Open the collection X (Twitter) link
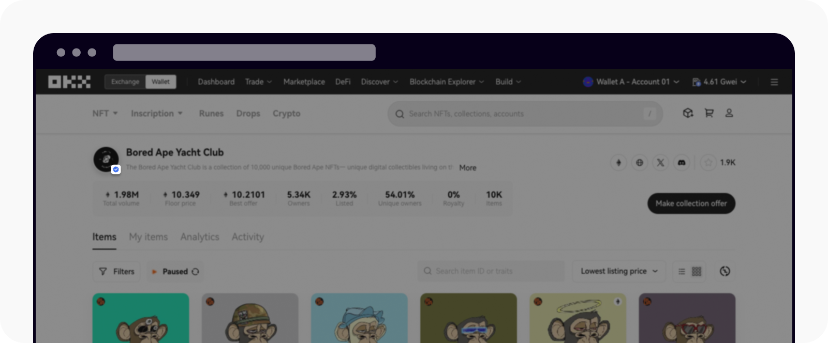Screen dimensions: 828x343 coord(660,163)
